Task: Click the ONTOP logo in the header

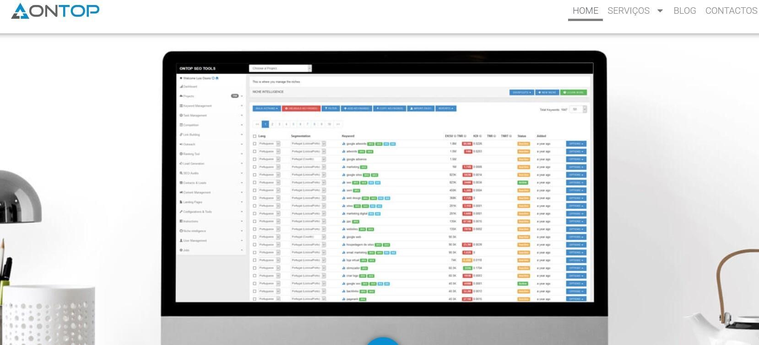Action: (55, 11)
